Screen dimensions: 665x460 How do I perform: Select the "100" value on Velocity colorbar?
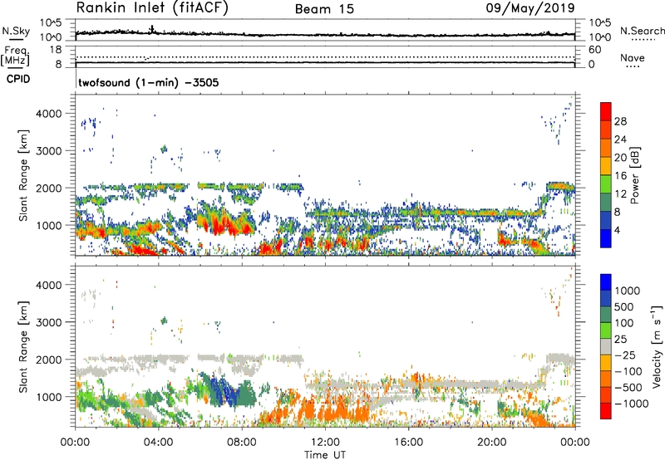pyautogui.click(x=624, y=323)
